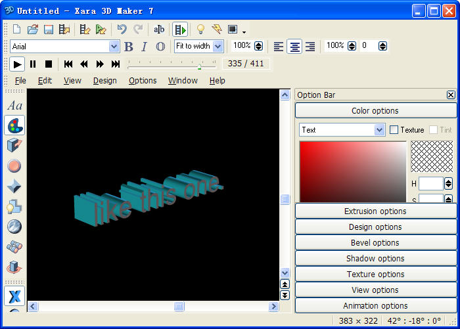Select the bevel options star icon
460x329 pixels.
(14, 186)
